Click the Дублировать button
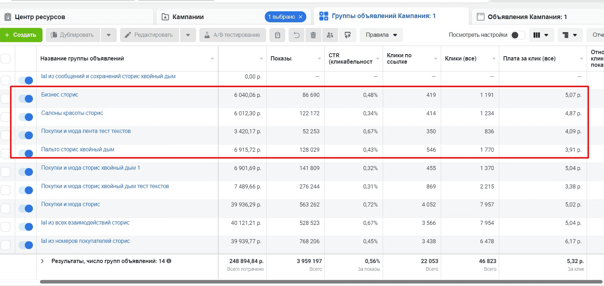 coord(73,35)
